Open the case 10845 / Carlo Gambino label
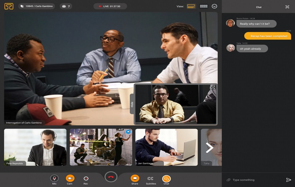 (x=37, y=6)
